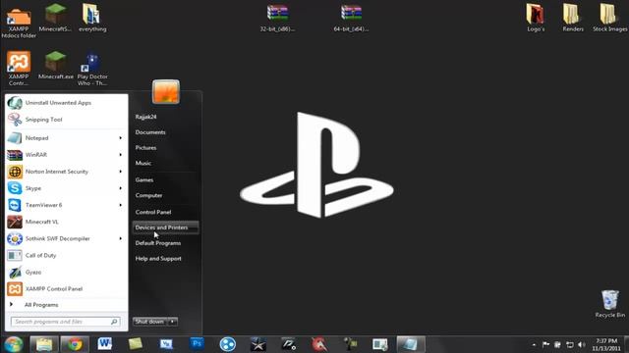
Task: Open the star icon app on the taskbar
Action: pyautogui.click(x=257, y=344)
